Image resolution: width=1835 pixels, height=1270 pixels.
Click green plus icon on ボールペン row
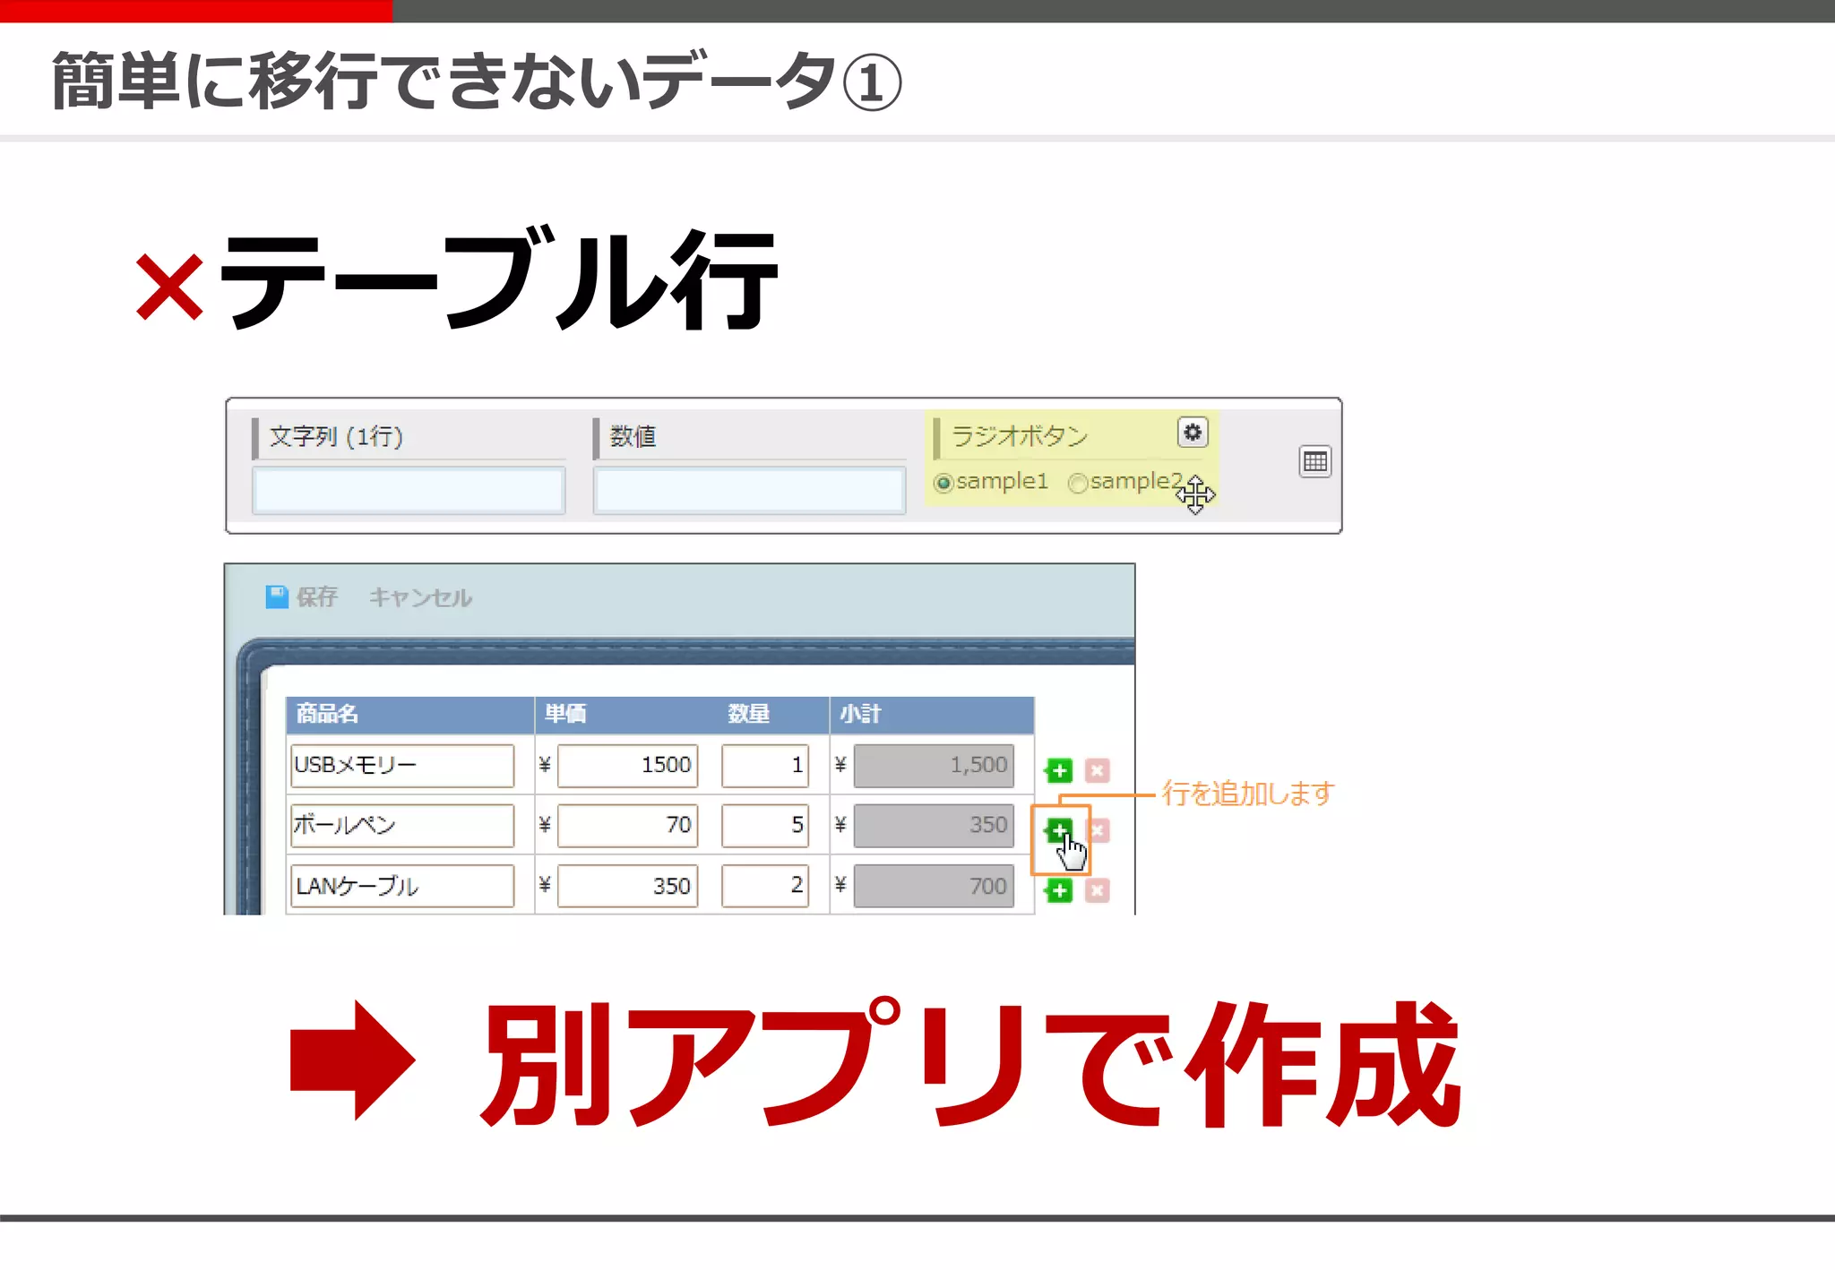pos(1058,829)
